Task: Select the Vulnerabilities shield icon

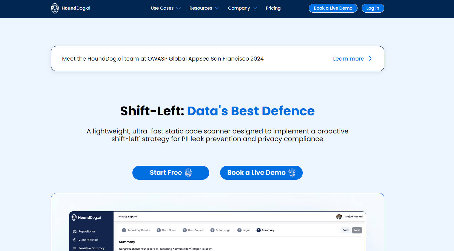Action: pos(75,240)
